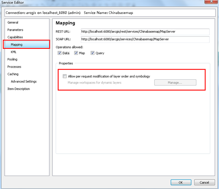Open the Processes page
The image size is (219, 189).
14,67
